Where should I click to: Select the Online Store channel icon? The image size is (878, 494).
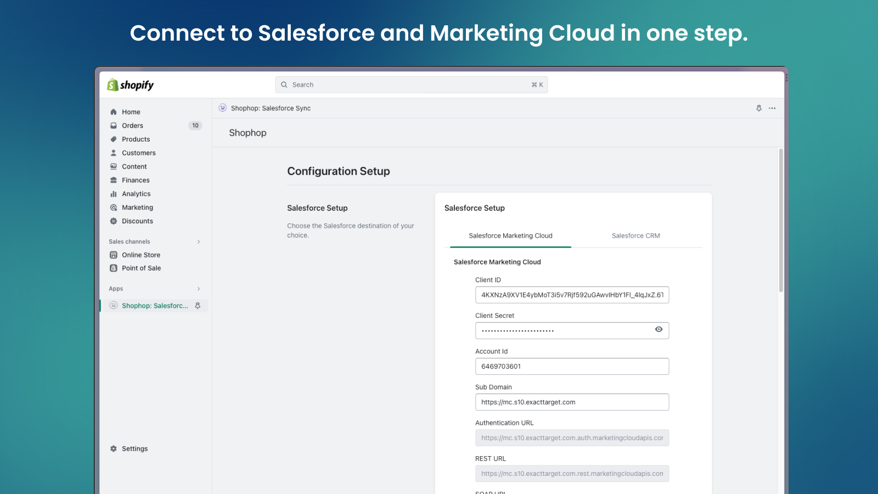[x=114, y=255]
